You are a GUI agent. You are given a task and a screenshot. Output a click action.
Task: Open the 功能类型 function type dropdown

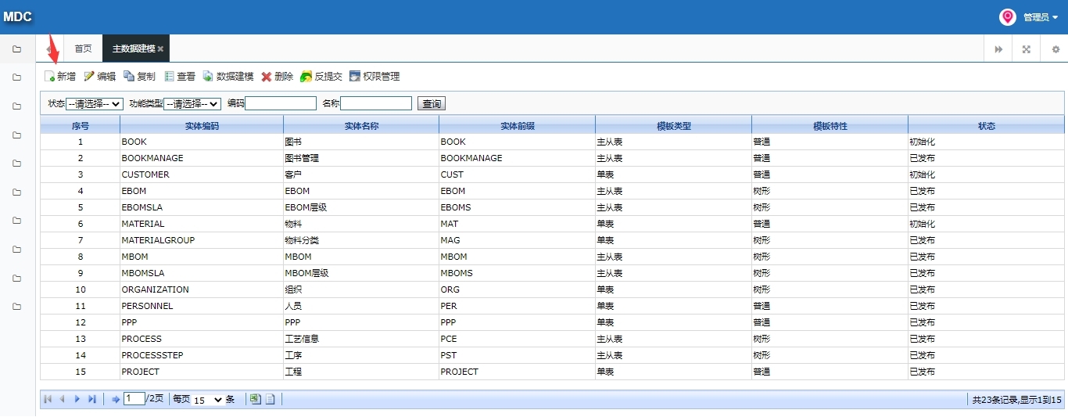click(192, 103)
